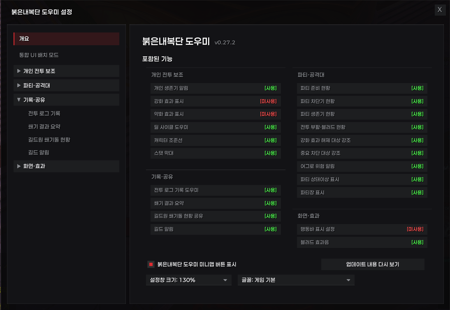The width and height of the screenshot is (450, 310).
Task: Open the 글꼴 게임 기본 dropdown
Action: [296, 280]
